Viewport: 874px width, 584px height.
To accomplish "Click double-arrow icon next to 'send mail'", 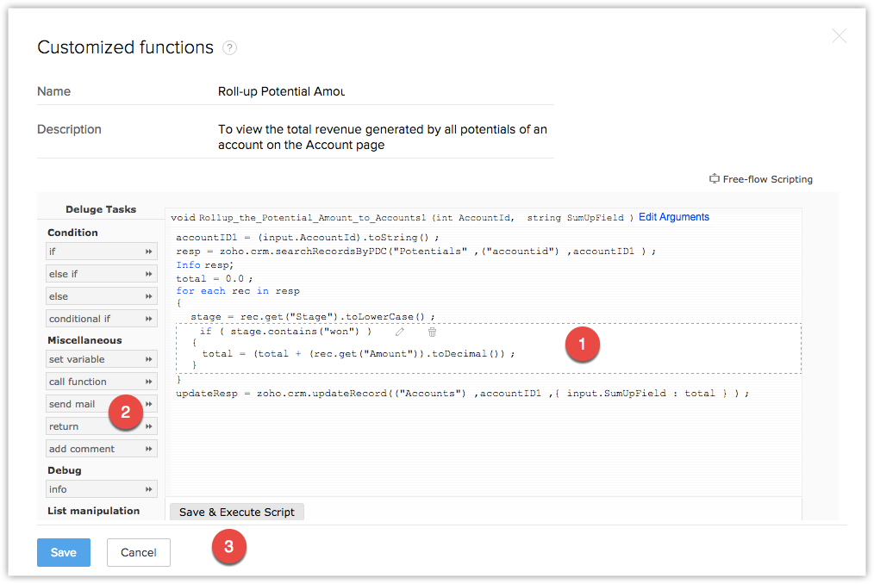I will [149, 404].
